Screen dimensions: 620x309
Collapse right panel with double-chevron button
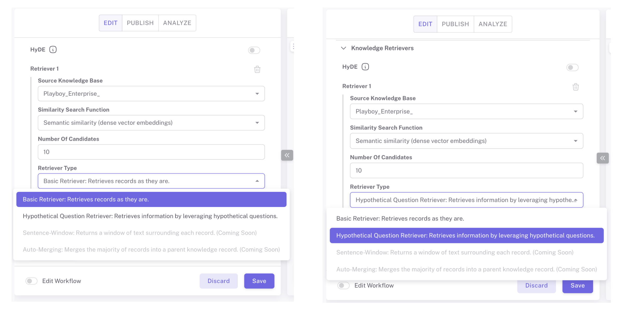tap(602, 158)
